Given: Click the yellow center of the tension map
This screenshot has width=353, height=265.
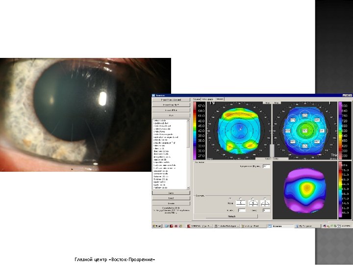Looking at the screenshot, I should pyautogui.click(x=306, y=187).
